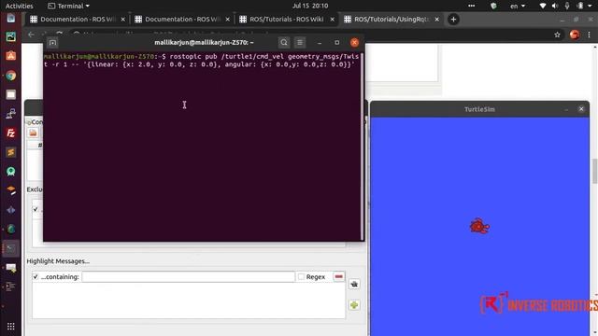
Task: Open the terminal hamburger menu
Action: click(300, 43)
